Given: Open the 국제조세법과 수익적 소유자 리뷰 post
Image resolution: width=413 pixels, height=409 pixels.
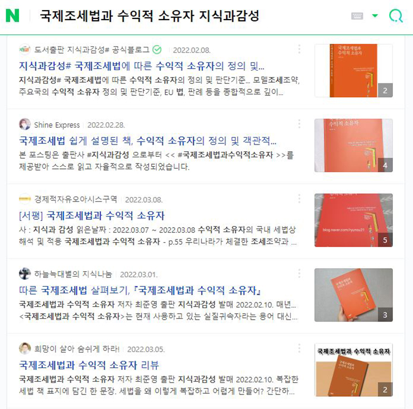Looking at the screenshot, I should [89, 365].
